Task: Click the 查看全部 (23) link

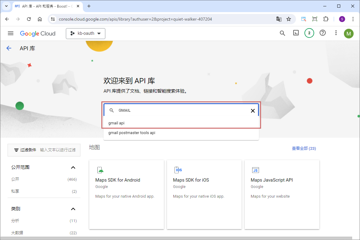Action: click(304, 148)
